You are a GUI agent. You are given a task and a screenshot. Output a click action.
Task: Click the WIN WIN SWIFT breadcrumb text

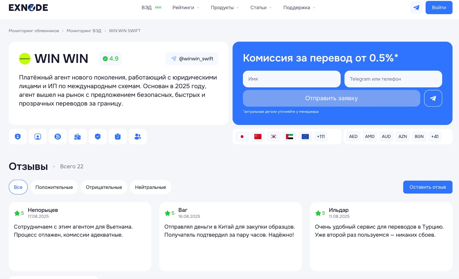[x=125, y=31]
